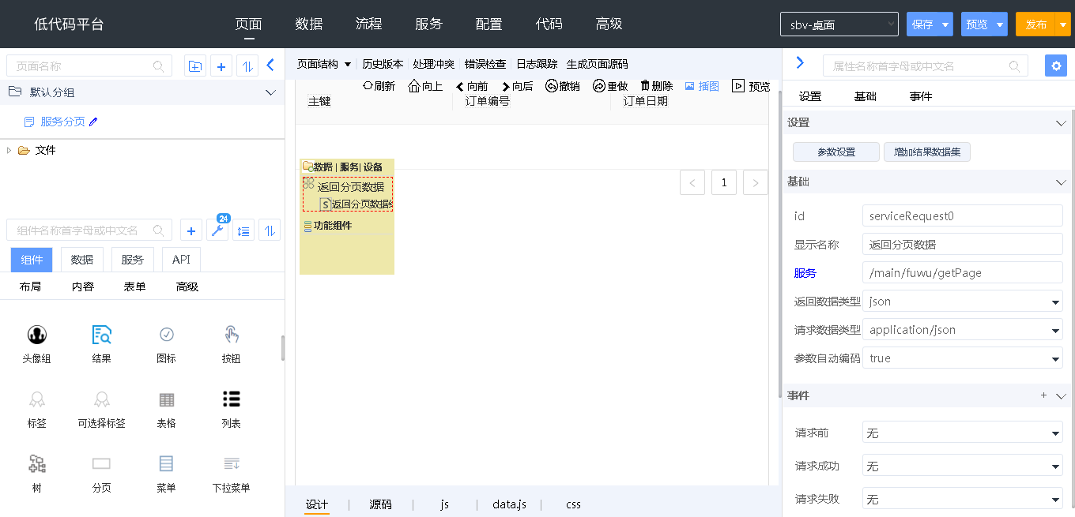Screen dimensions: 1075x517
Task: Click the 参数设置 button
Action: (835, 152)
